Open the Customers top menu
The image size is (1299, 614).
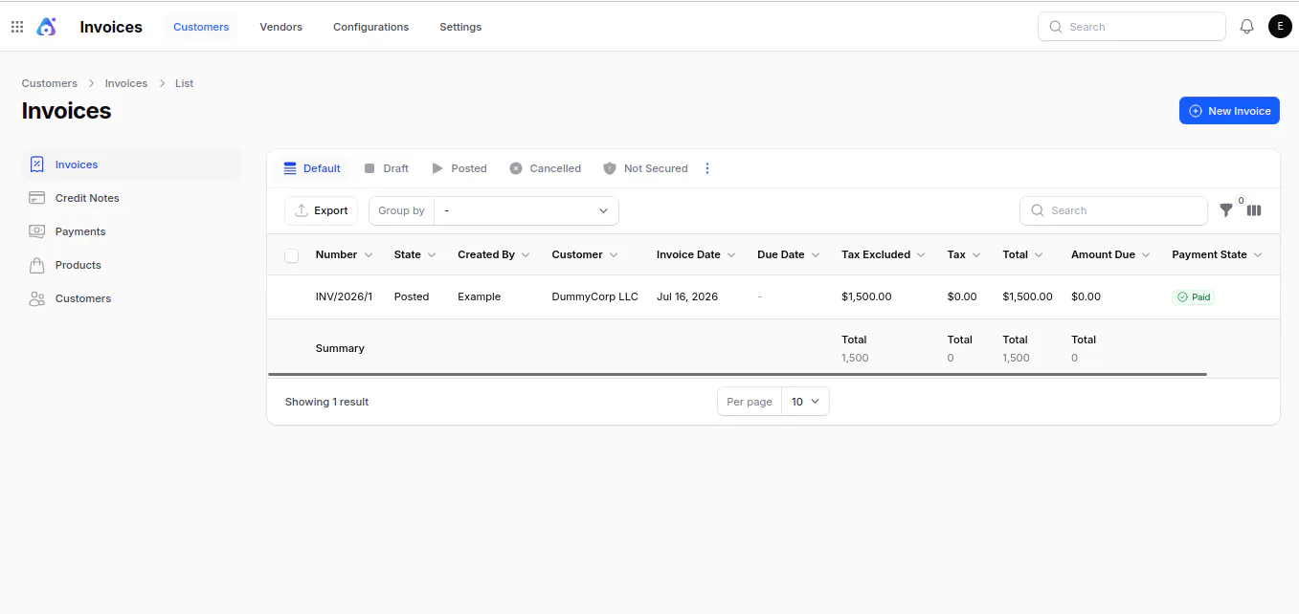pyautogui.click(x=201, y=27)
